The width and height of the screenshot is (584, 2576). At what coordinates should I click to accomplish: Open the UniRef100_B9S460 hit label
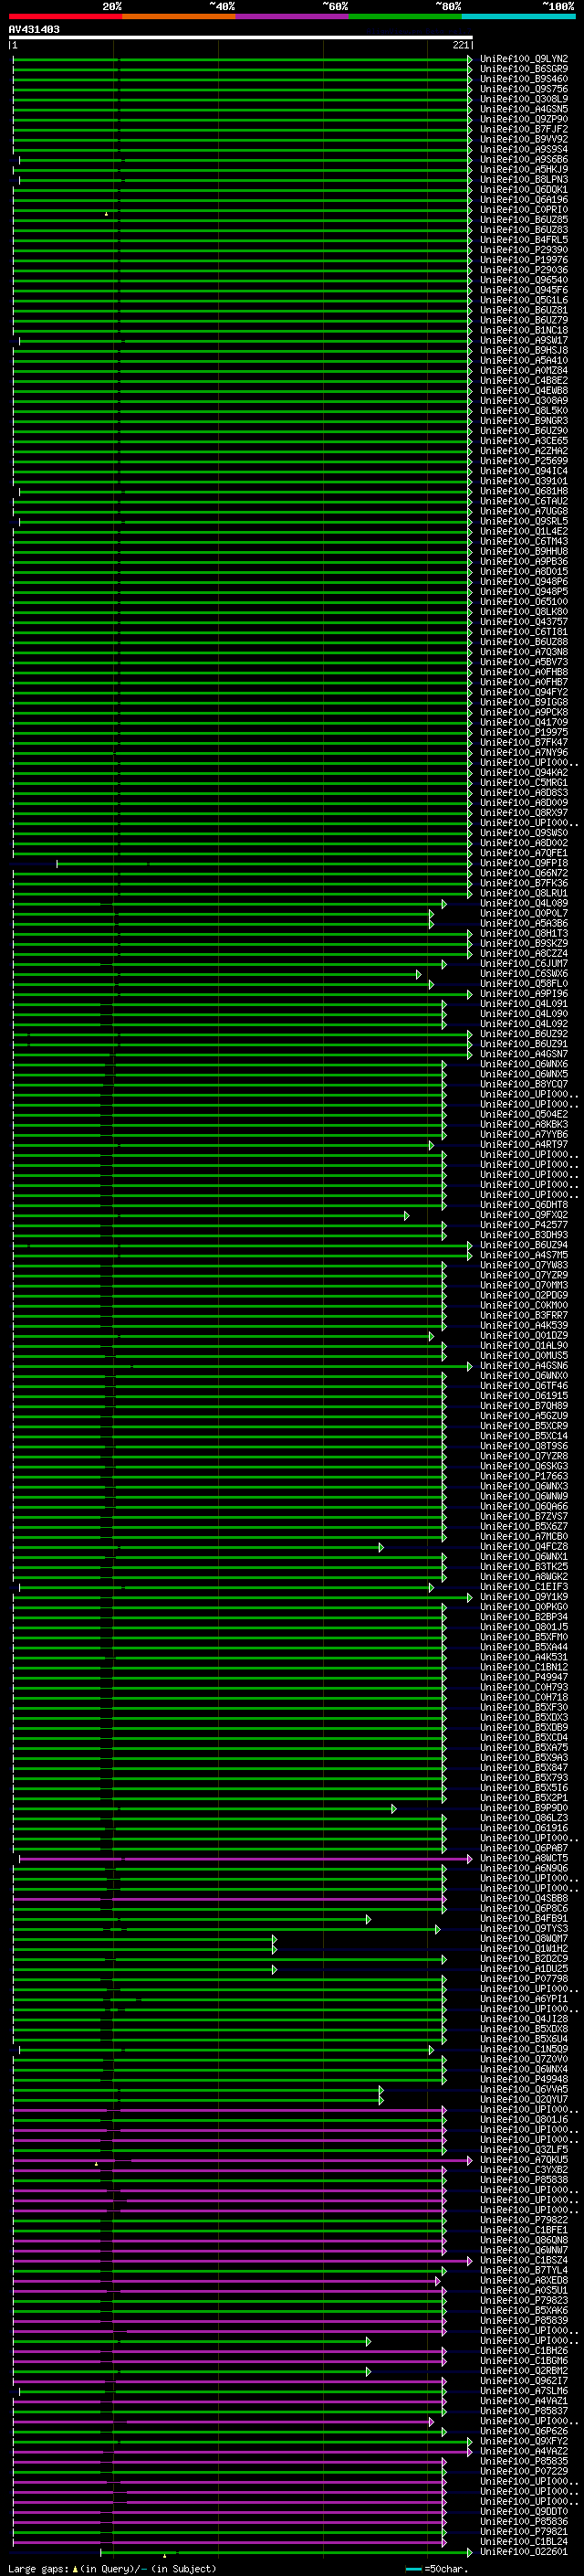tap(524, 79)
